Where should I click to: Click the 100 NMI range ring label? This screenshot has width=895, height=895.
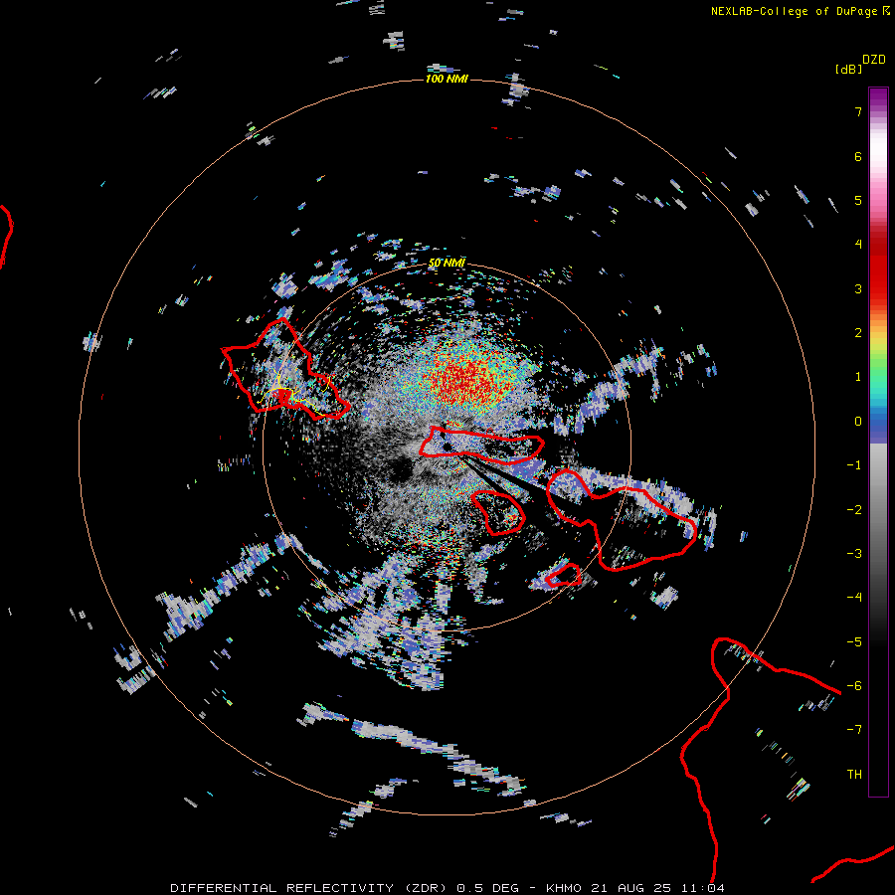pyautogui.click(x=447, y=79)
